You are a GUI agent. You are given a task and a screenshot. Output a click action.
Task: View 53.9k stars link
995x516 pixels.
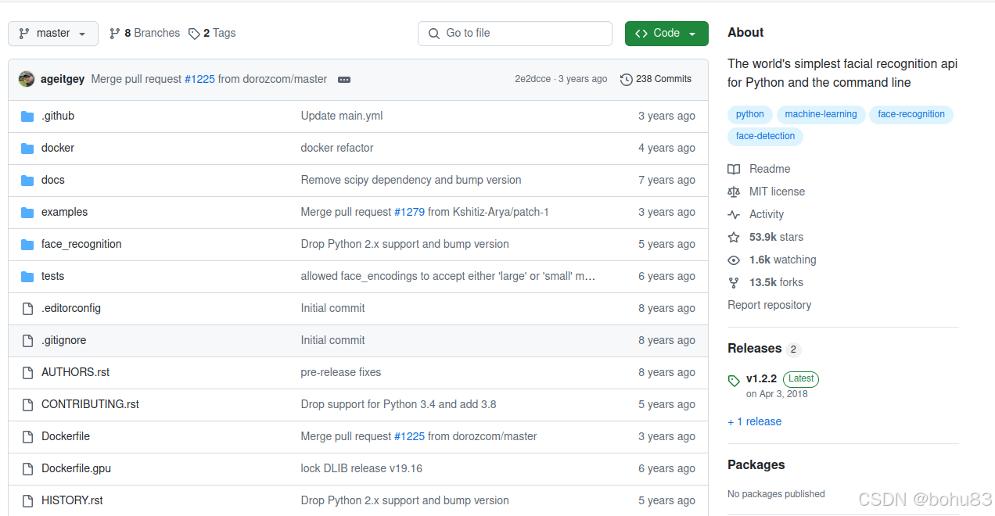[x=776, y=237]
